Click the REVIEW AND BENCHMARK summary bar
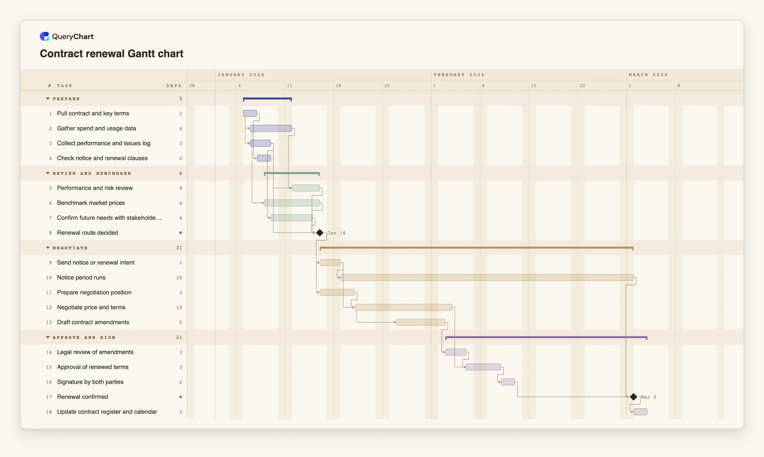This screenshot has width=764, height=457. pyautogui.click(x=292, y=174)
